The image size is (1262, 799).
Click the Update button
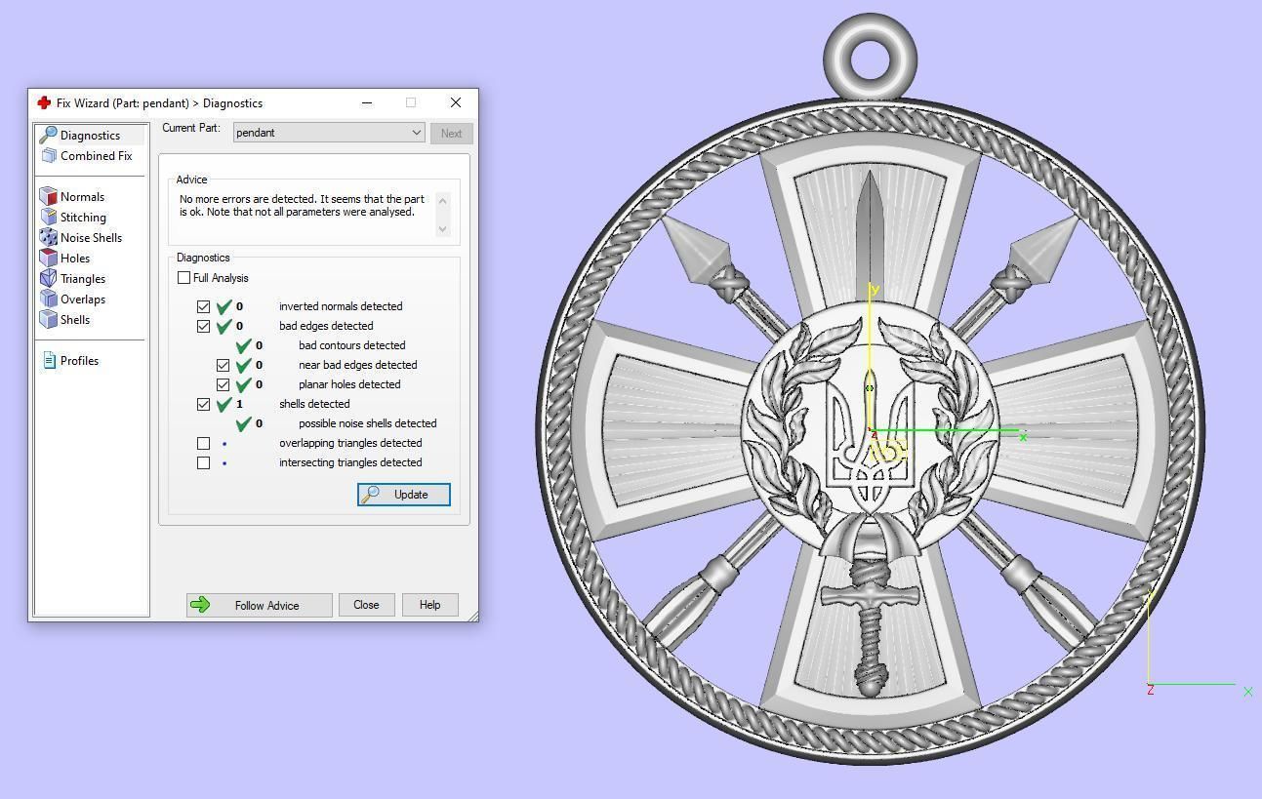[403, 495]
